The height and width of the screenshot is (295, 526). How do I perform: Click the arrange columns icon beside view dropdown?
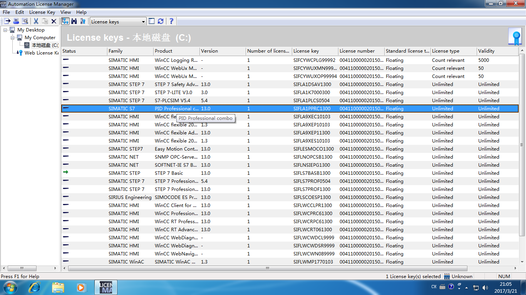[152, 22]
